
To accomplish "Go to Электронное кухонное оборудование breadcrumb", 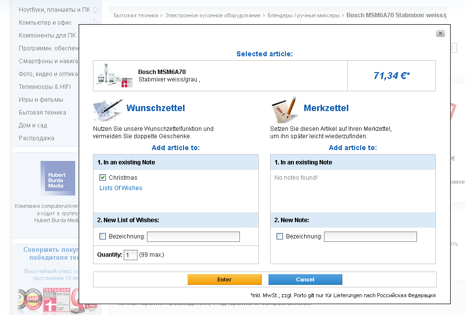I will coord(213,15).
